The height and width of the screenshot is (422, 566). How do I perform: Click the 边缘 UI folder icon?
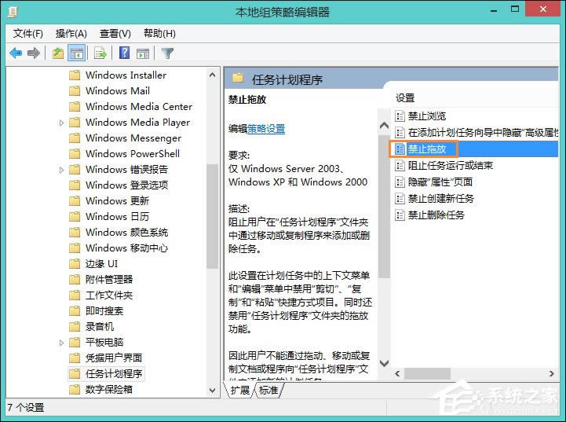click(x=75, y=264)
